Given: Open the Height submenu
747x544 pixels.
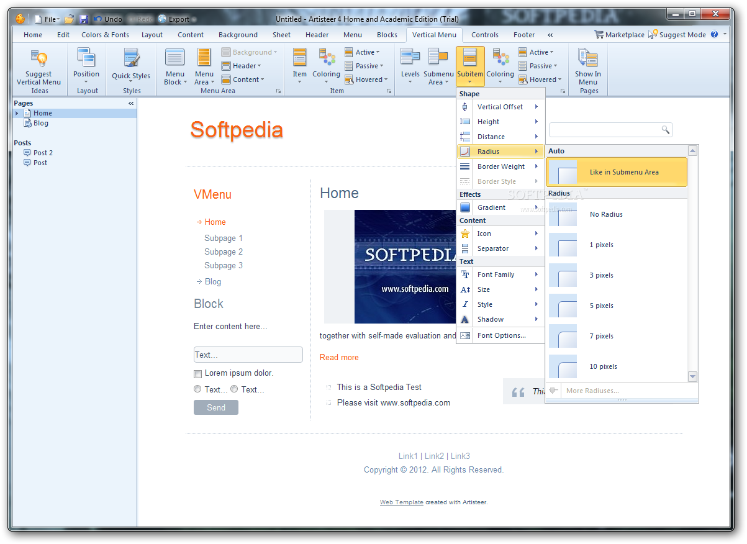Looking at the screenshot, I should (x=500, y=122).
